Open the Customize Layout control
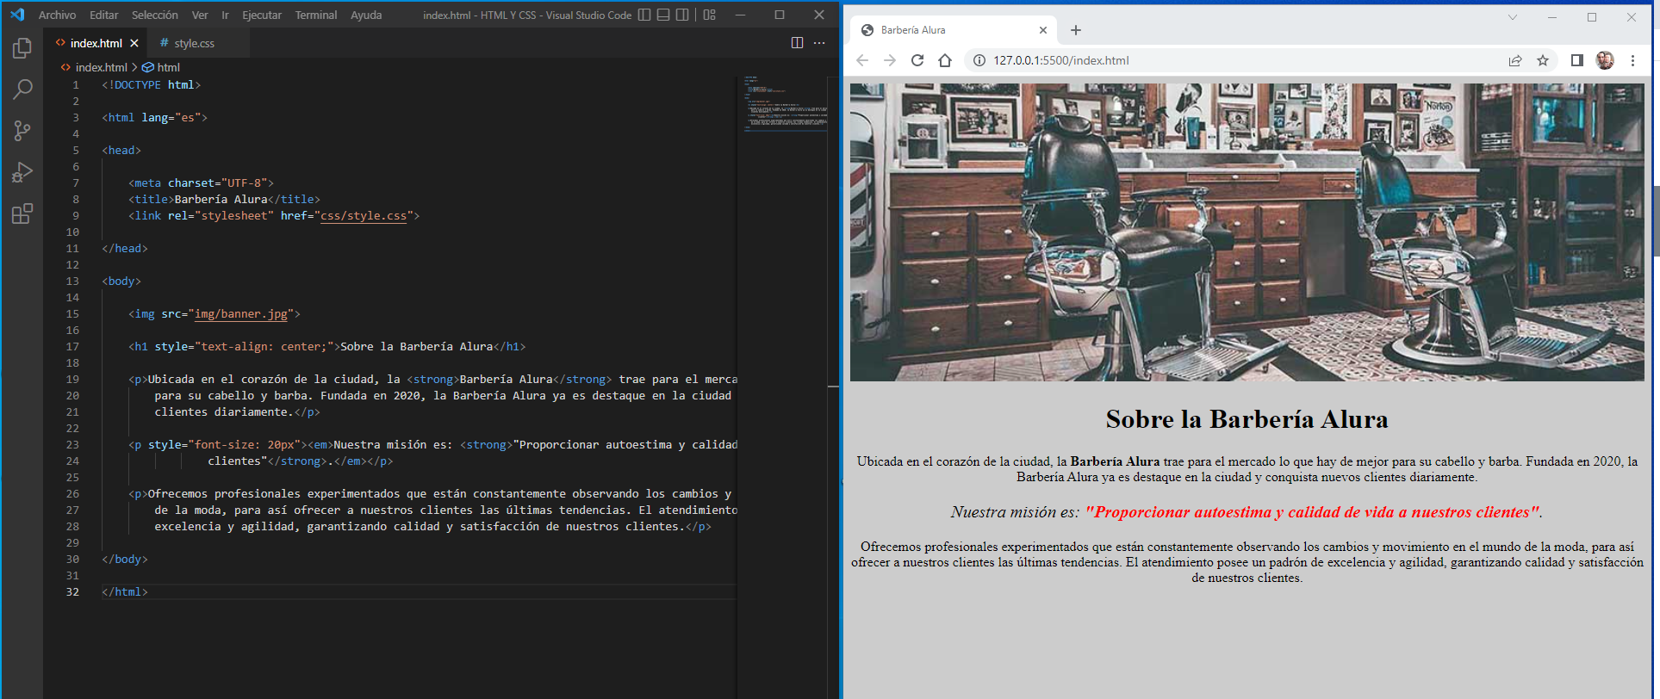Viewport: 1660px width, 699px height. [709, 15]
